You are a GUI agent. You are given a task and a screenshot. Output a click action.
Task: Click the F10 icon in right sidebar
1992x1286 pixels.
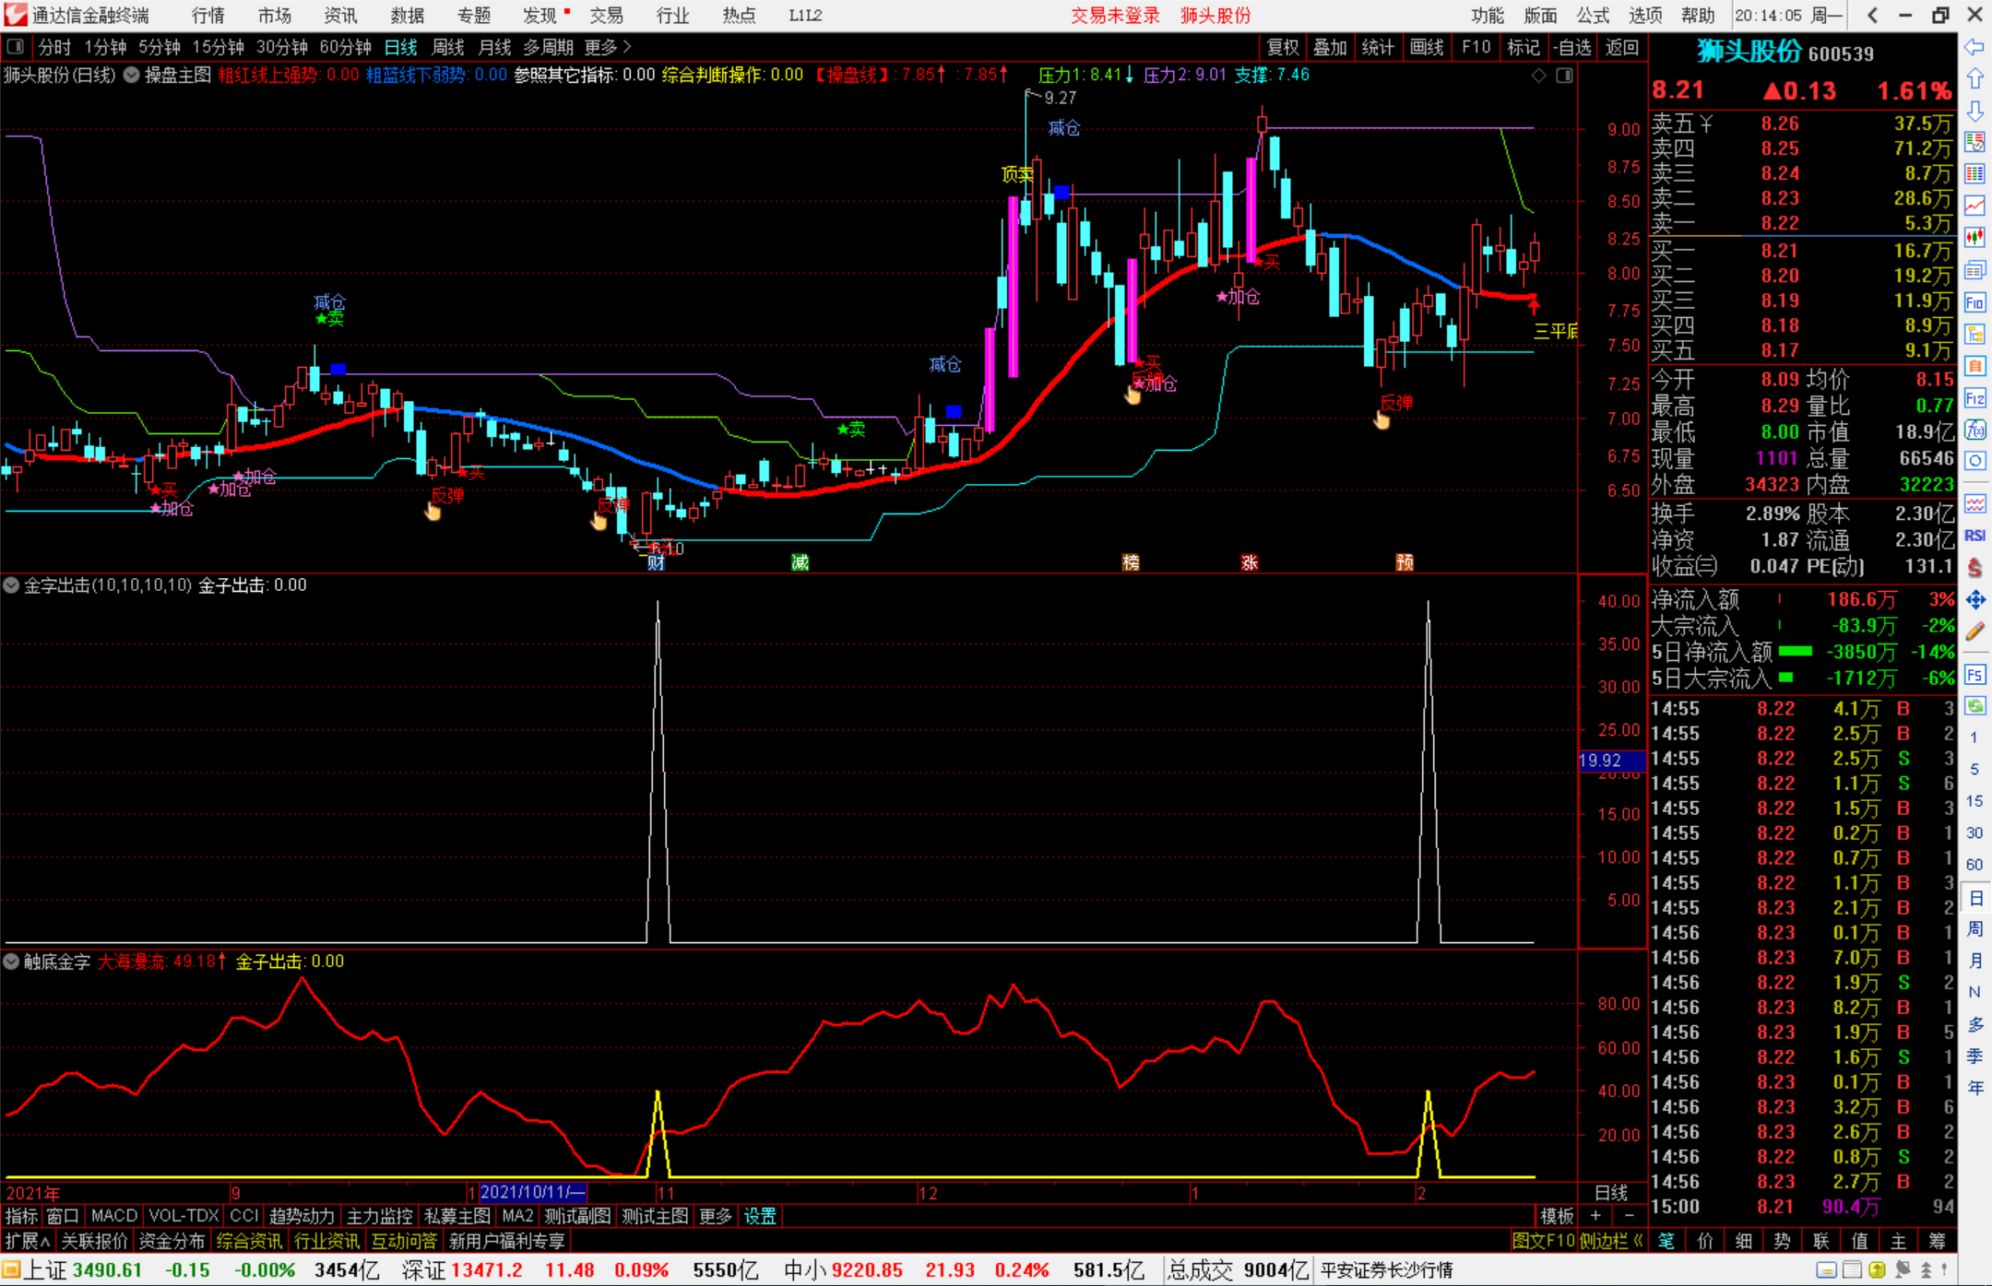(1974, 302)
